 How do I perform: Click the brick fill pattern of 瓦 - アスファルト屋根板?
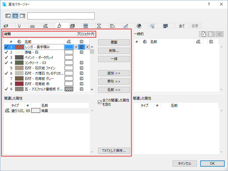[69, 89]
